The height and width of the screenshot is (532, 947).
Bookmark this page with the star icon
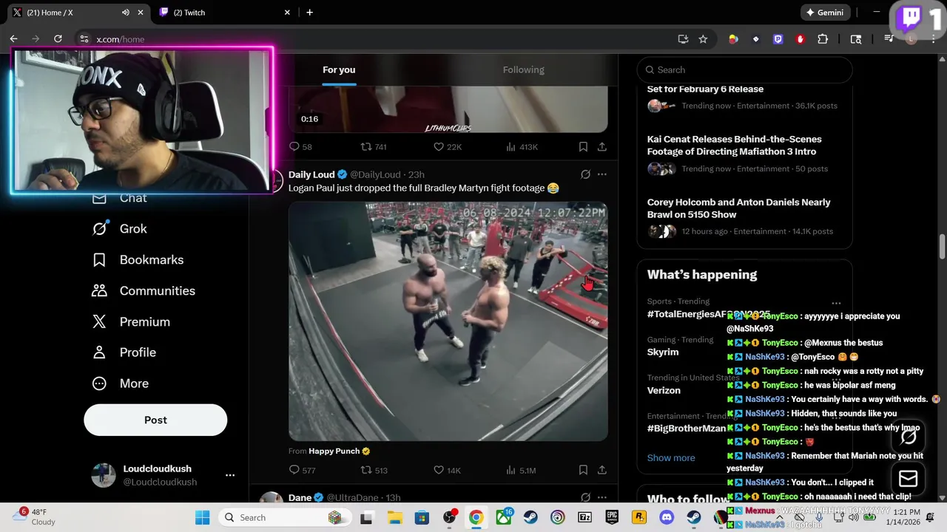(x=703, y=39)
